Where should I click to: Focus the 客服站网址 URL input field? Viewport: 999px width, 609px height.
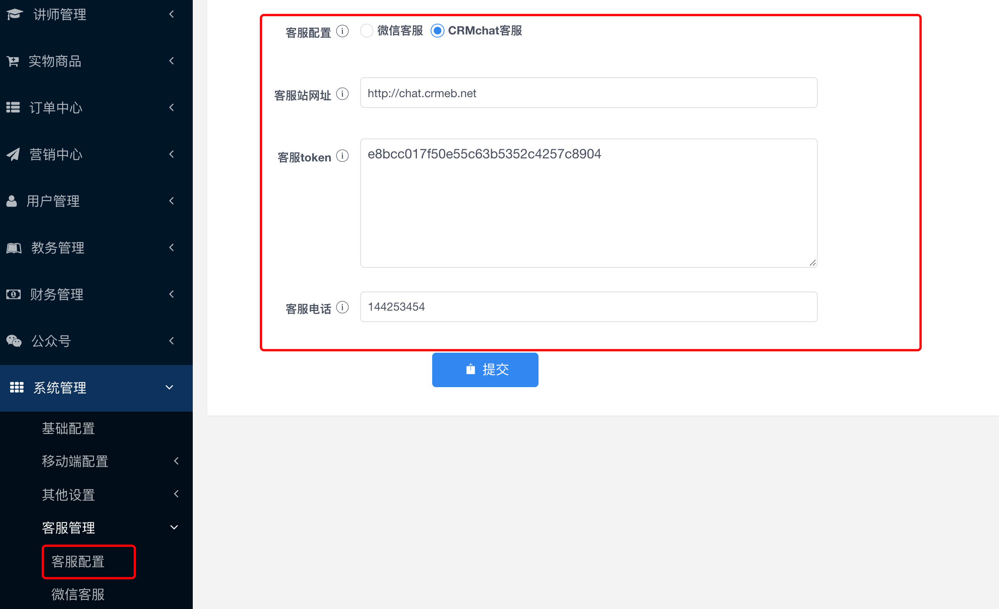tap(589, 93)
